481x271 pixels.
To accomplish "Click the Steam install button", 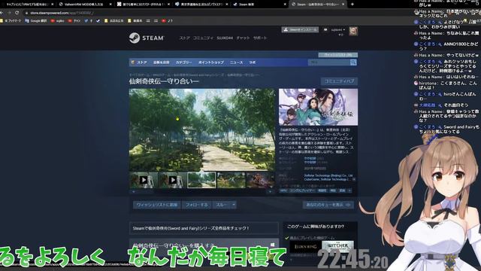I will (x=300, y=30).
